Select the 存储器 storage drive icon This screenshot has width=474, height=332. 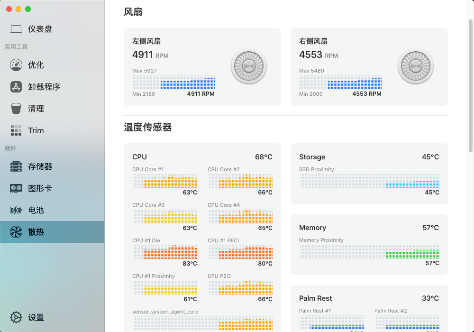pos(16,166)
